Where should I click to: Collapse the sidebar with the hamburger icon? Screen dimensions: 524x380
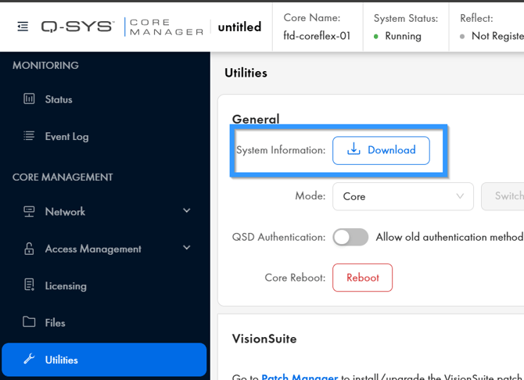(23, 27)
